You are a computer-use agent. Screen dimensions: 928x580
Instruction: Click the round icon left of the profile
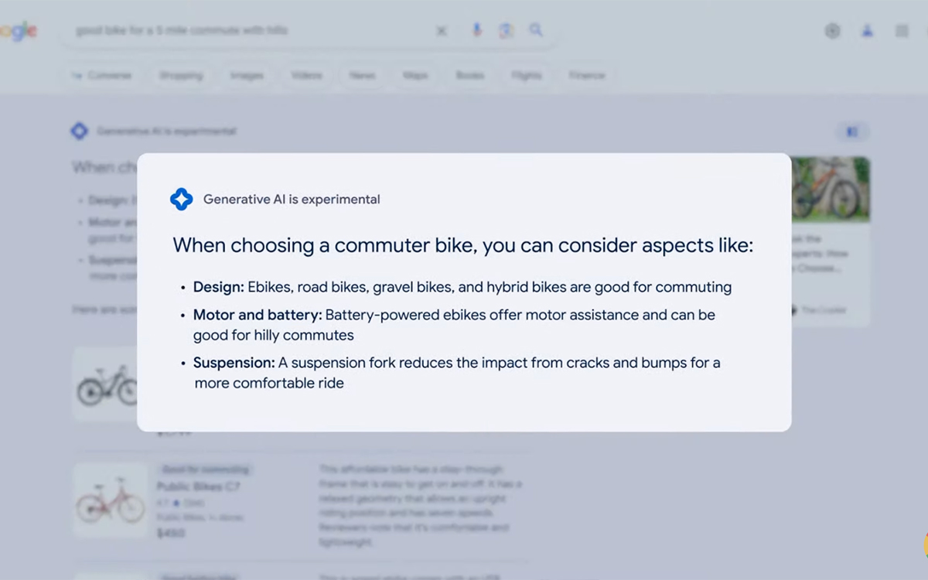833,31
